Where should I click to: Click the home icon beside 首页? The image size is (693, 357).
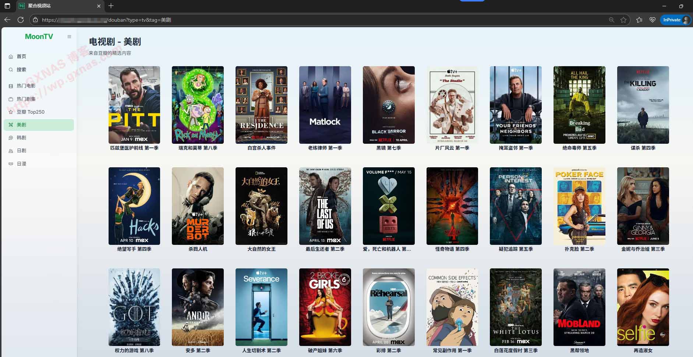(x=11, y=57)
